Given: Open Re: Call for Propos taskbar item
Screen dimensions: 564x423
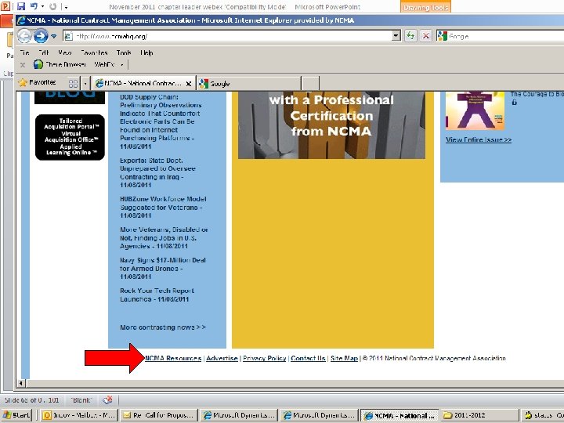Looking at the screenshot, I should [x=159, y=415].
